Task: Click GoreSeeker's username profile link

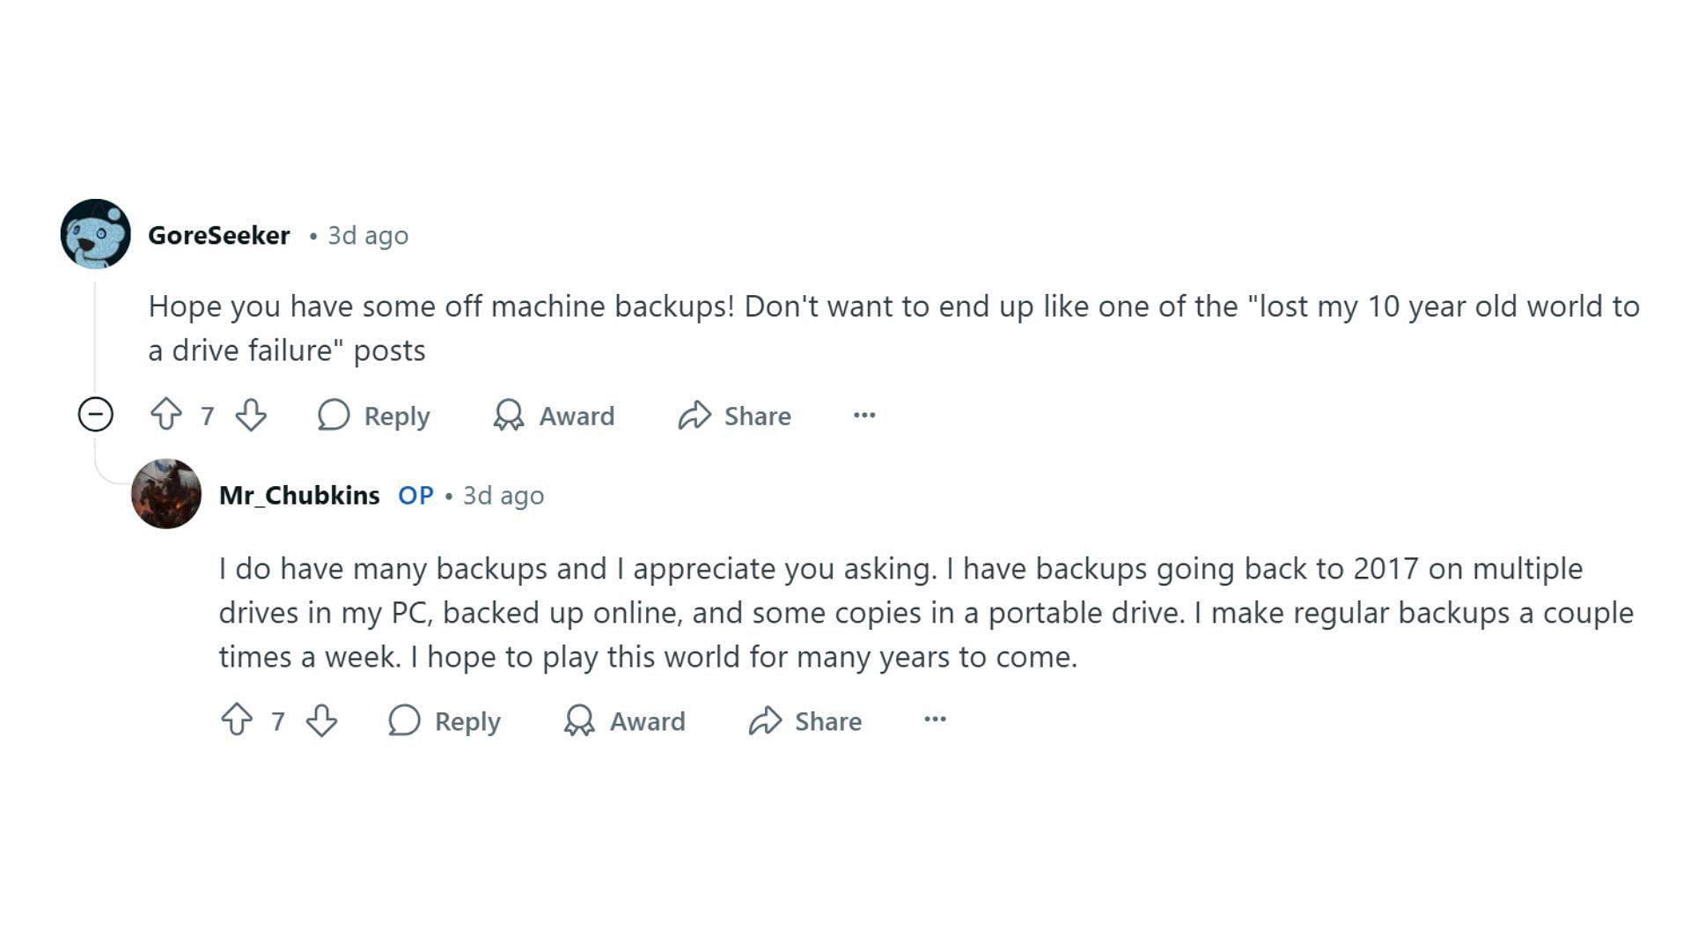Action: (x=218, y=234)
